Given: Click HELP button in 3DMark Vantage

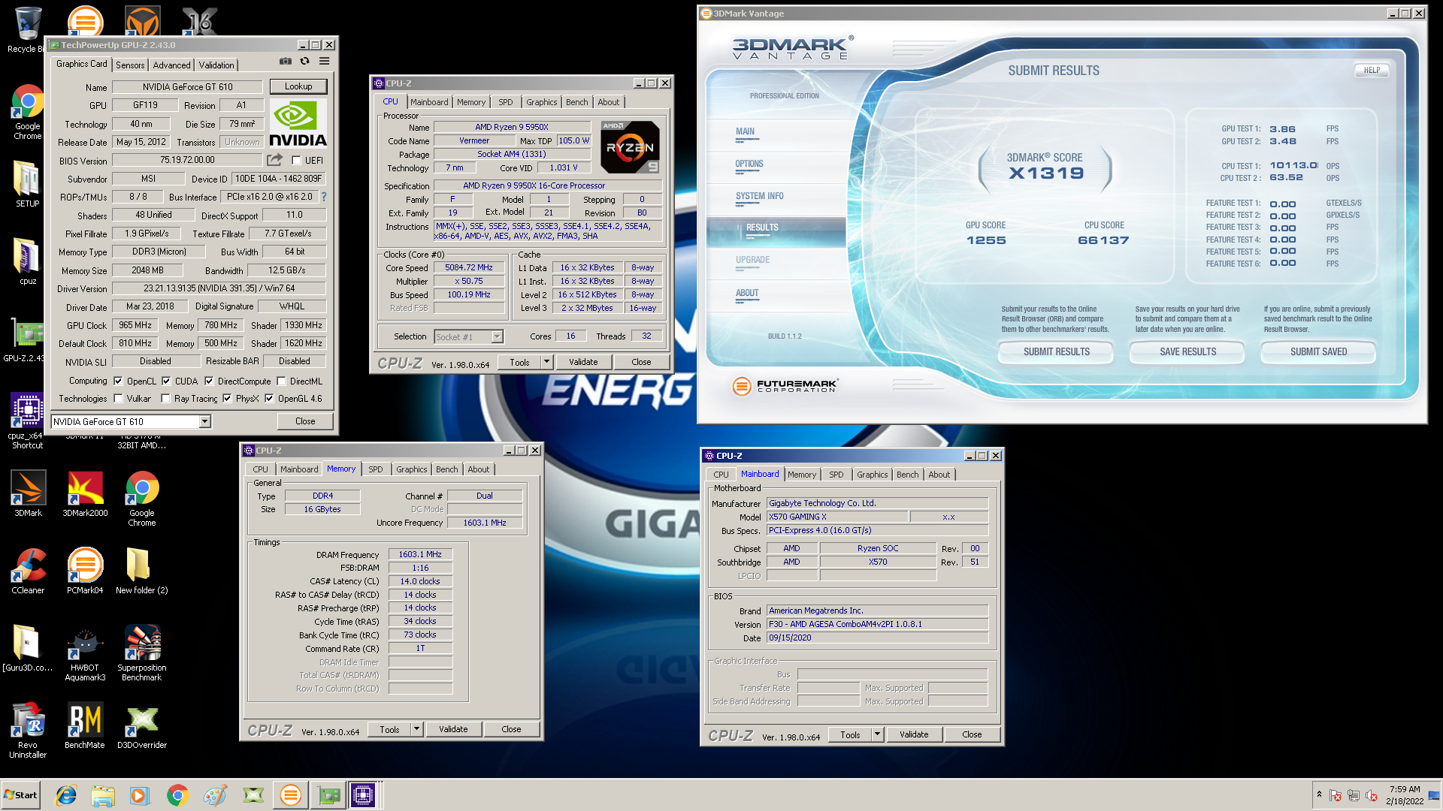Looking at the screenshot, I should click(x=1372, y=70).
